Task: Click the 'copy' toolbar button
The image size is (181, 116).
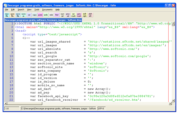Action: (34, 15)
